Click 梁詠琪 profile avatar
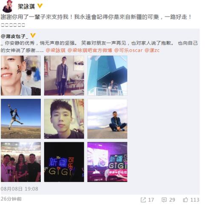 [x=8, y=6]
